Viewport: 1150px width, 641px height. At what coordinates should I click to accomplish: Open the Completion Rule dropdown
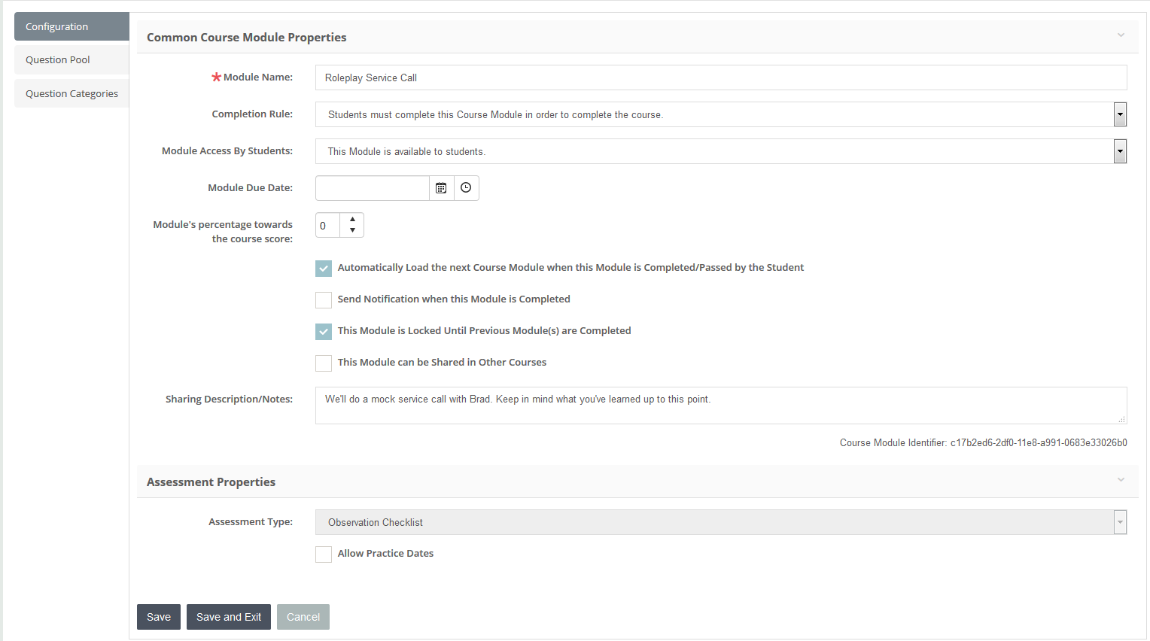point(1119,114)
